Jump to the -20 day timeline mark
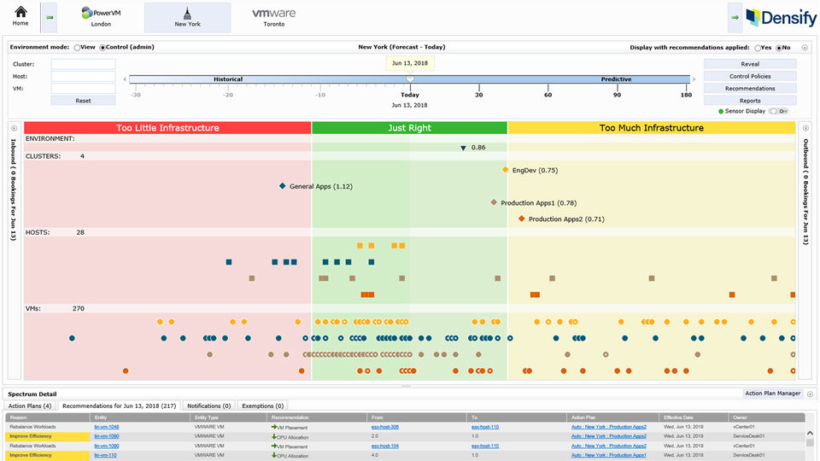Screen dimensions: 820x461 point(227,95)
